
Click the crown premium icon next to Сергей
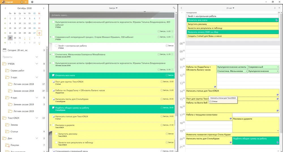pyautogui.click(x=22, y=2)
